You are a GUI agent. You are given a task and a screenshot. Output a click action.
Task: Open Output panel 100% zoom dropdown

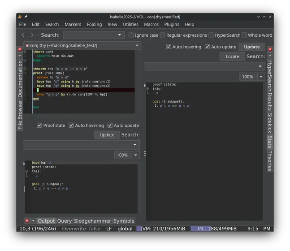point(136,155)
